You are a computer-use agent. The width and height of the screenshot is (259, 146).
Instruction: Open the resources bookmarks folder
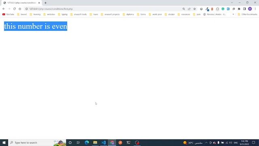tap(184, 15)
